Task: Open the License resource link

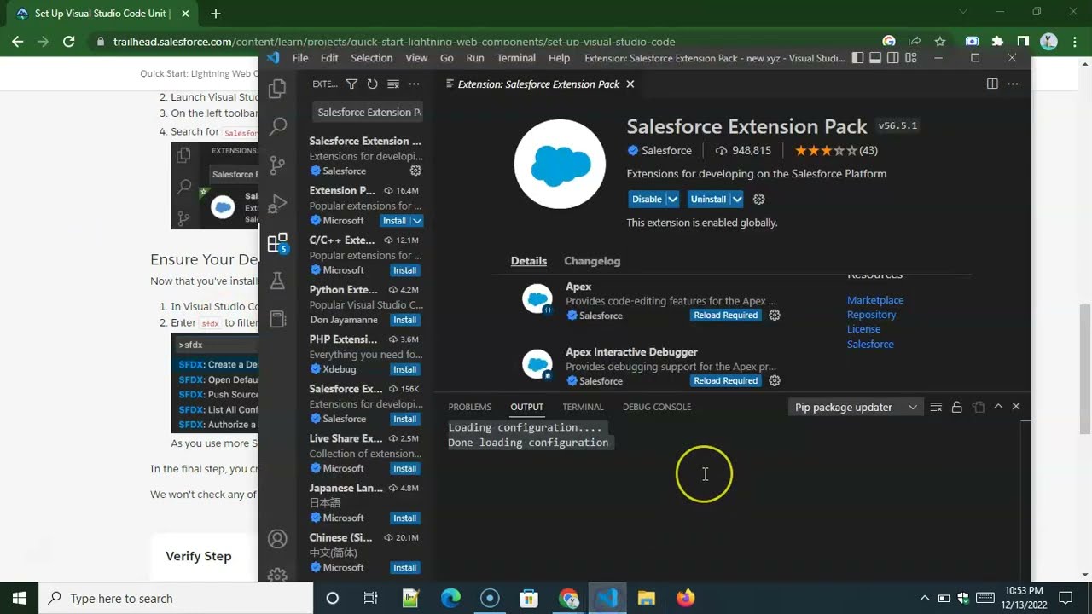Action: 863,329
